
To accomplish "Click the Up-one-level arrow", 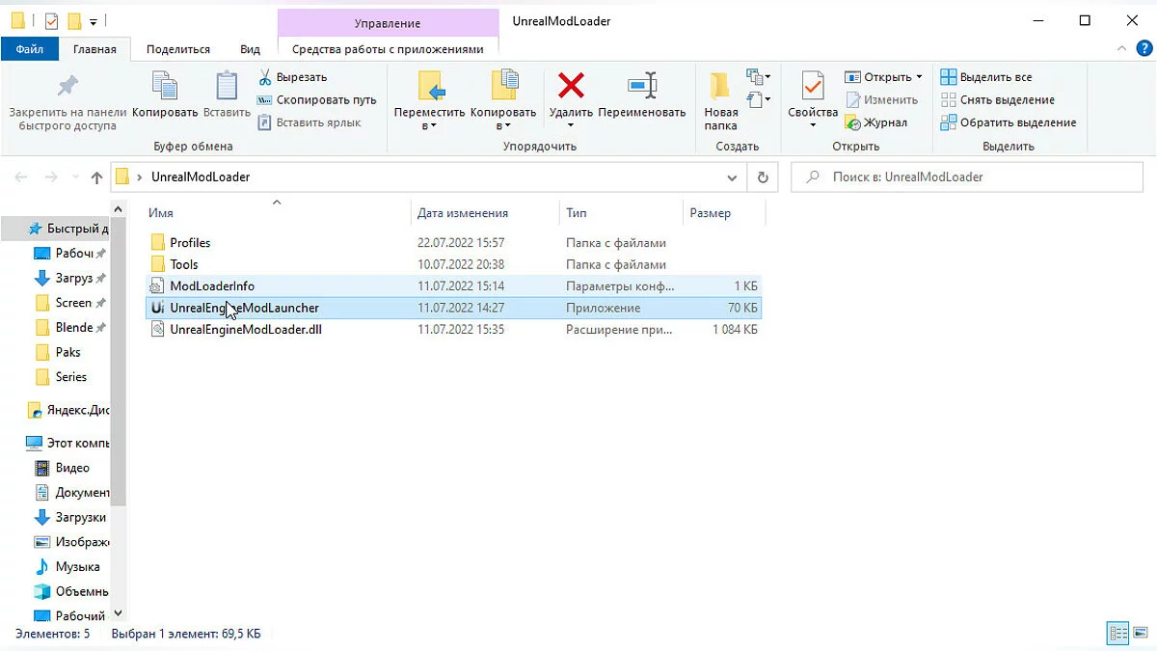I will click(96, 177).
